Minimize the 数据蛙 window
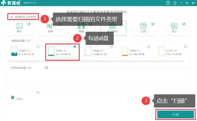197x121 pixels. click(181, 3)
